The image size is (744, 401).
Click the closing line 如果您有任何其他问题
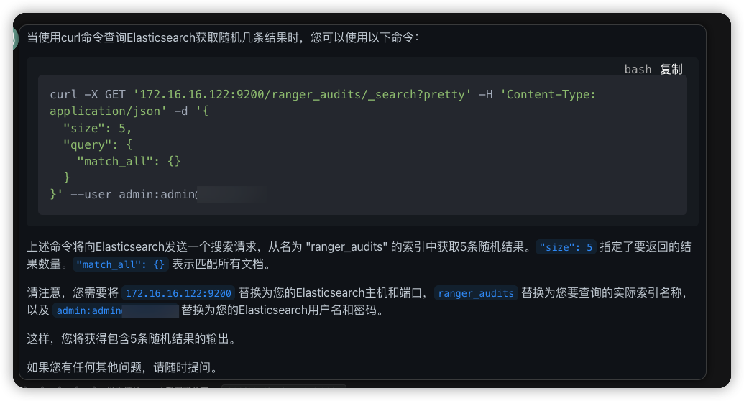(x=122, y=368)
